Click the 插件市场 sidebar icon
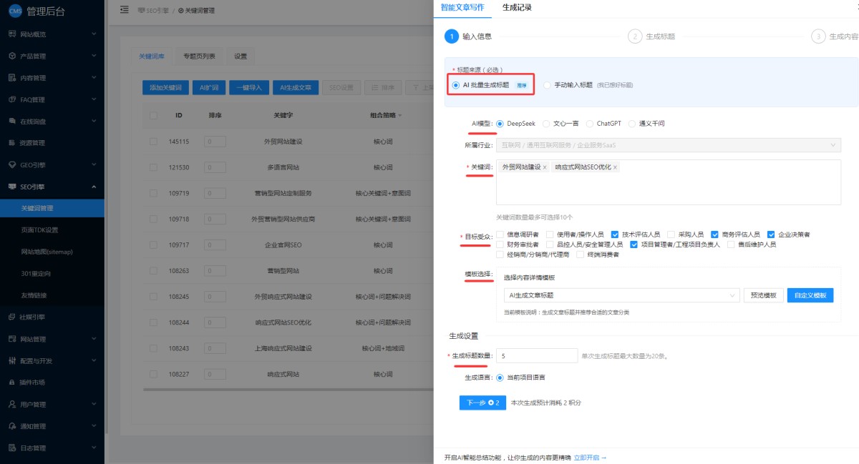 pos(12,382)
